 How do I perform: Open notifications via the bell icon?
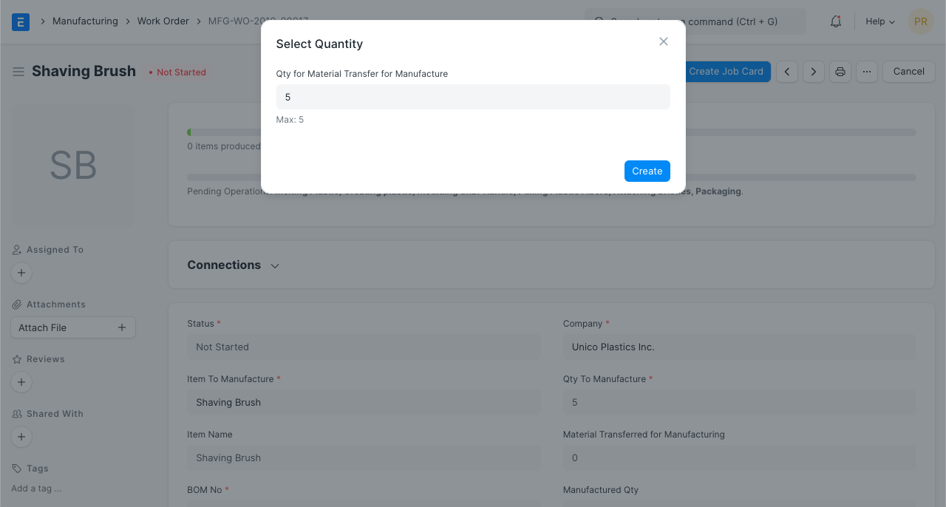pyautogui.click(x=835, y=21)
